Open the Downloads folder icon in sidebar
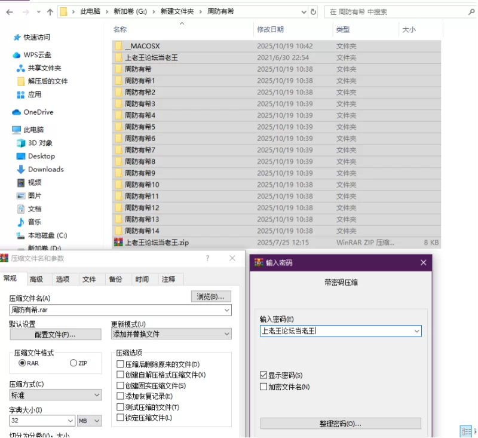478x438 pixels. 21,169
